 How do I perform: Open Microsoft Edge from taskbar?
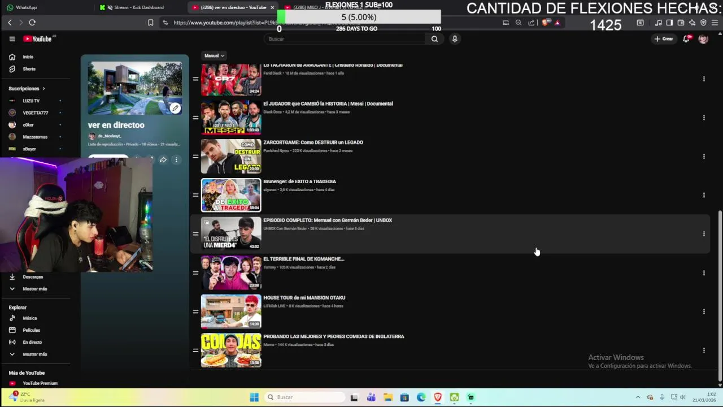coord(421,397)
